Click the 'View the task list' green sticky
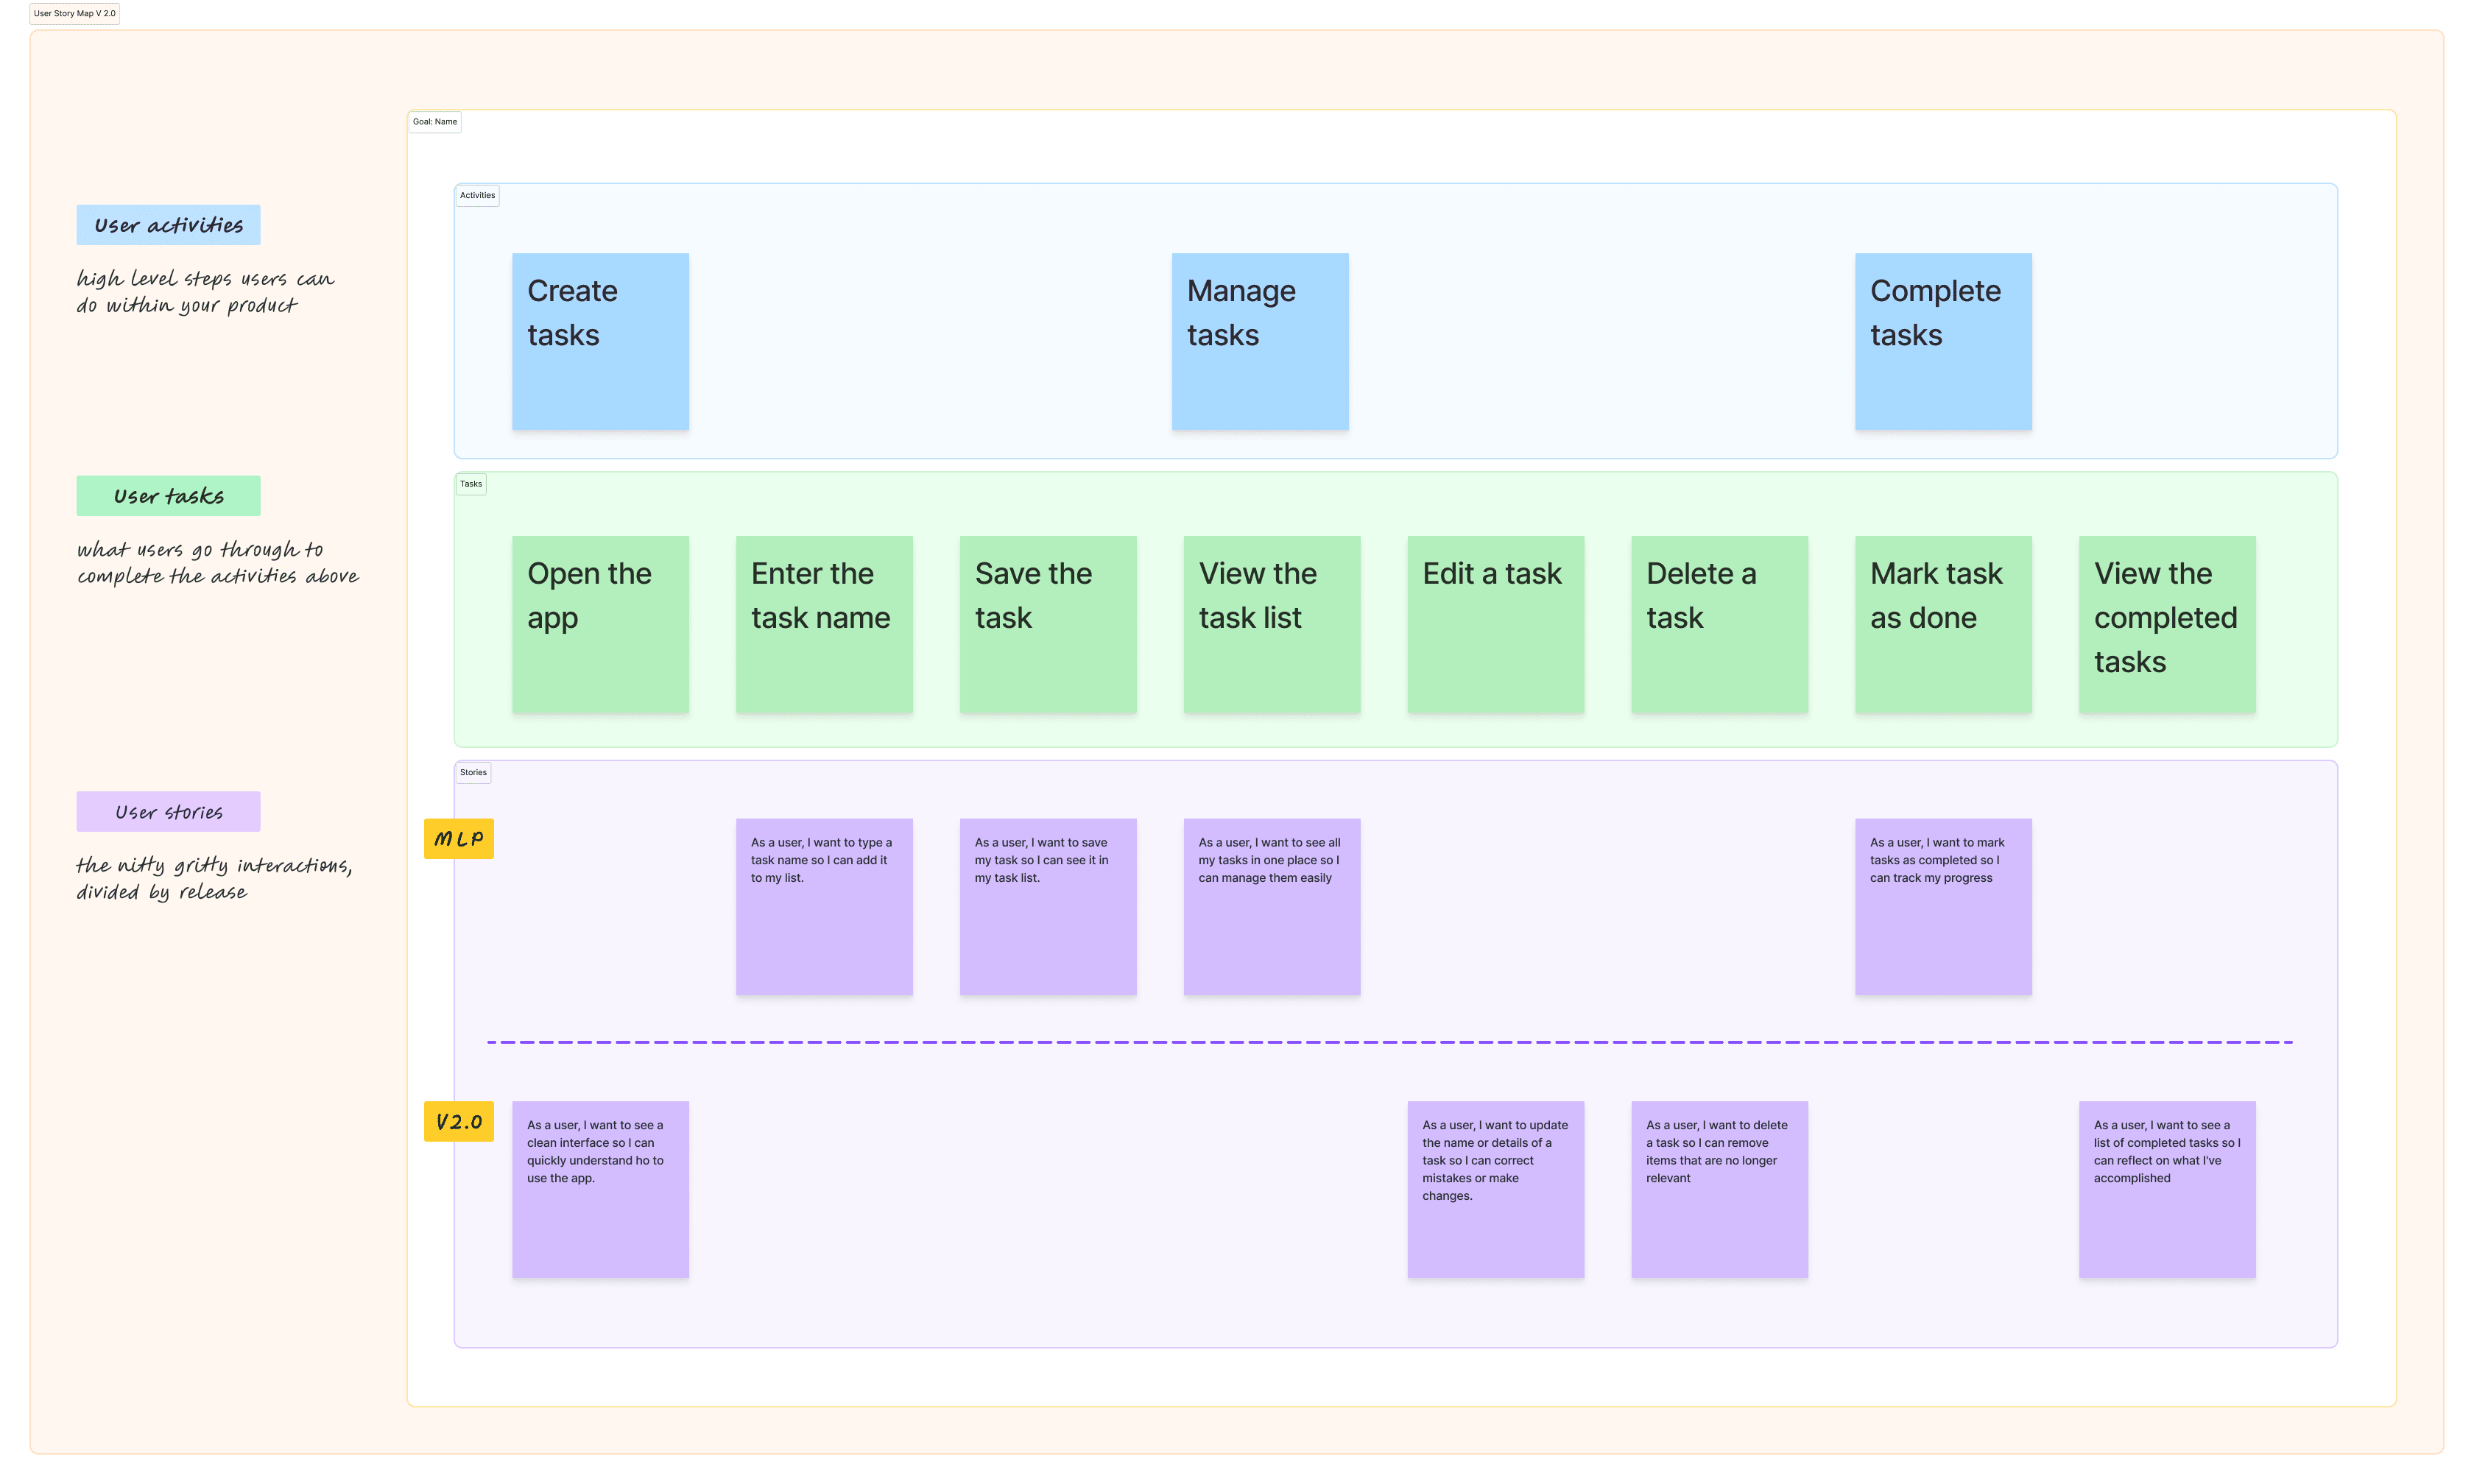The height and width of the screenshot is (1484, 2474). coord(1272,624)
